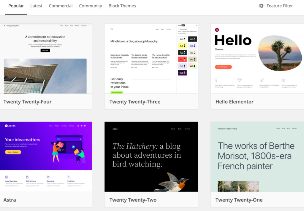Select the Hello Elementor theme name

pos(235,102)
